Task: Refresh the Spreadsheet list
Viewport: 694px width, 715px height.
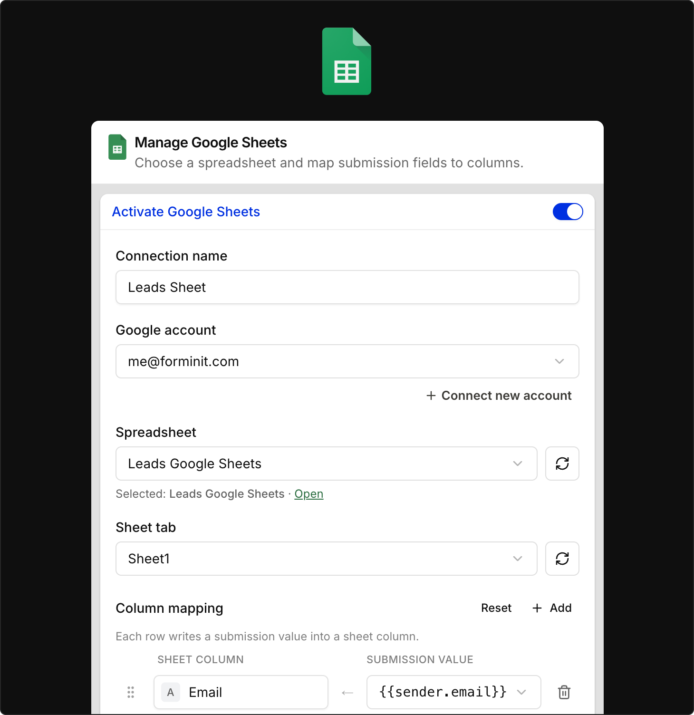Action: (x=562, y=464)
